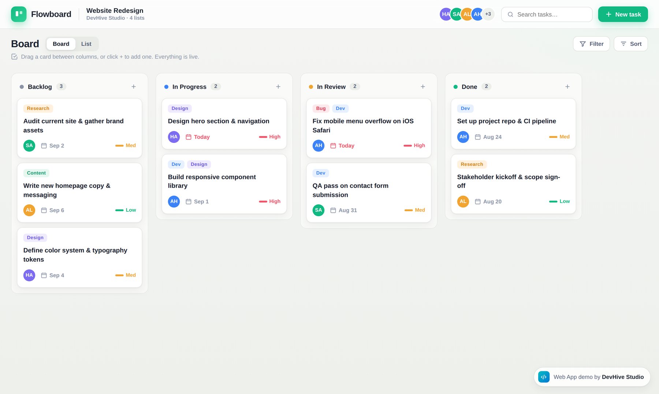Open the Filter options

[591, 44]
